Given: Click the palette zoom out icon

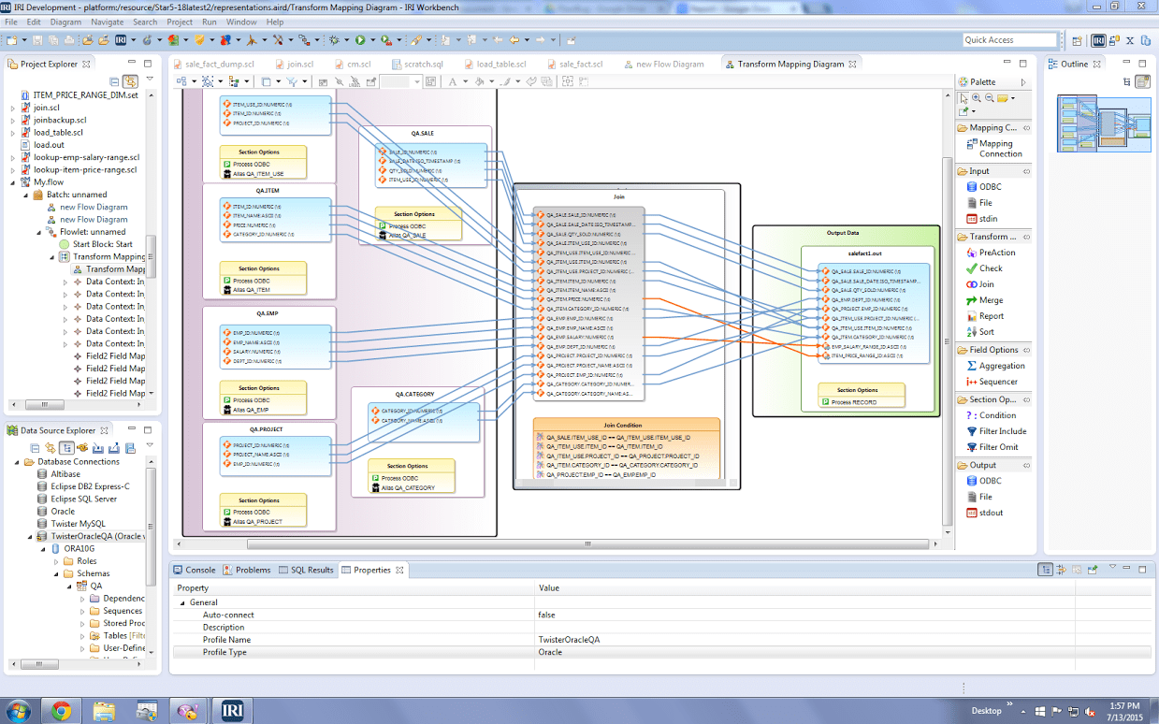Looking at the screenshot, I should [x=989, y=98].
